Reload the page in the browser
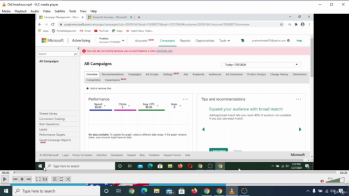This screenshot has height=196, width=349. [x=53, y=24]
